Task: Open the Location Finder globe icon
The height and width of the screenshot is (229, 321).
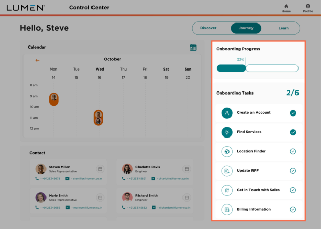Action: pyautogui.click(x=227, y=152)
